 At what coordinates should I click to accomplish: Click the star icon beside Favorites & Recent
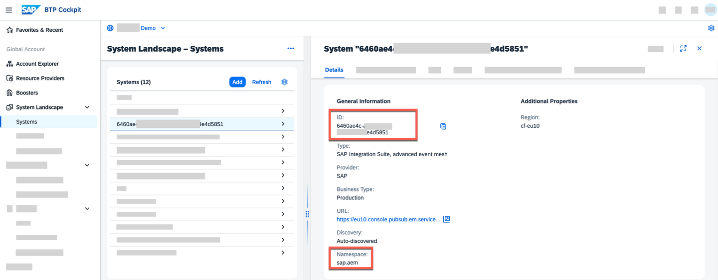(9, 30)
